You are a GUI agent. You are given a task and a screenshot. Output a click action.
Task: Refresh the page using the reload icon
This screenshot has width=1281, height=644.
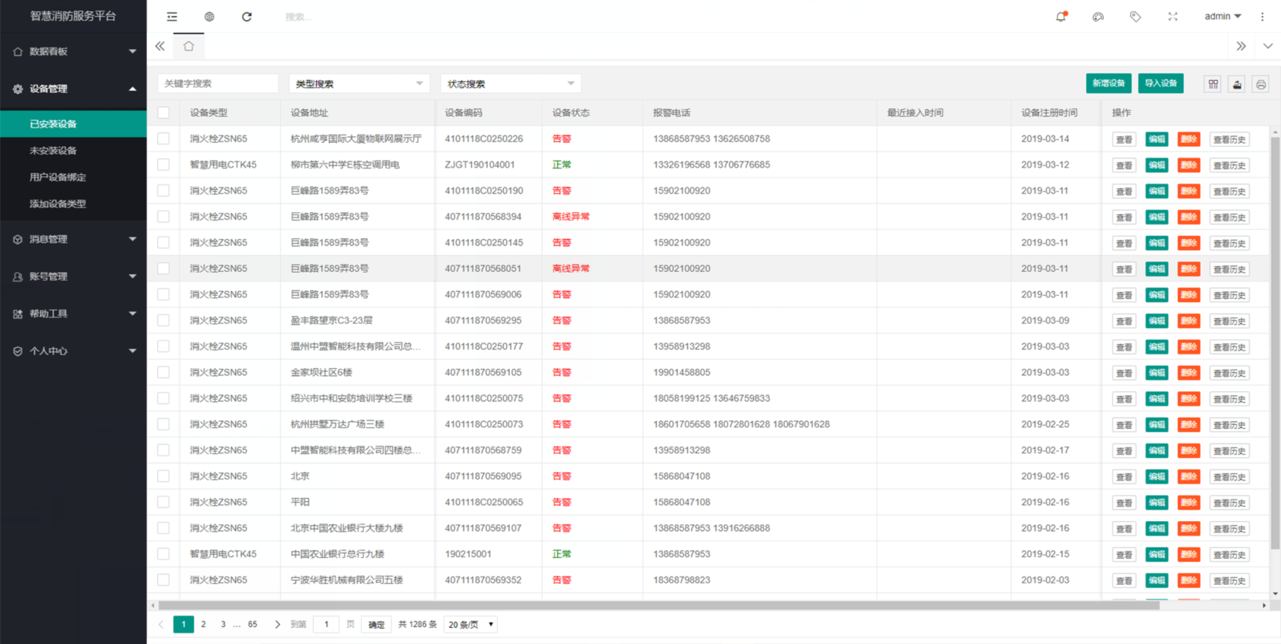pos(246,16)
